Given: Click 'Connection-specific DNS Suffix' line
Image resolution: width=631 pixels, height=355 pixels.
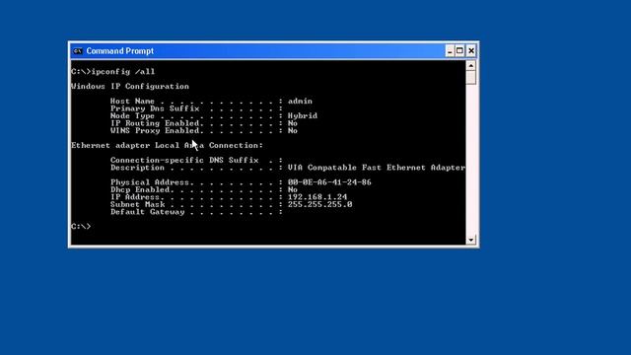Looking at the screenshot, I should click(x=197, y=160).
